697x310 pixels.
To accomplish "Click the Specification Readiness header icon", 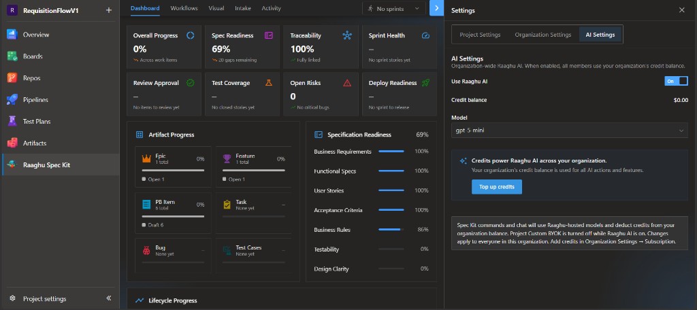I will pos(319,135).
